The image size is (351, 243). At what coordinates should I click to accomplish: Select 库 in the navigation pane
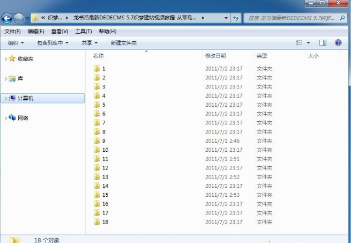[x=20, y=79]
